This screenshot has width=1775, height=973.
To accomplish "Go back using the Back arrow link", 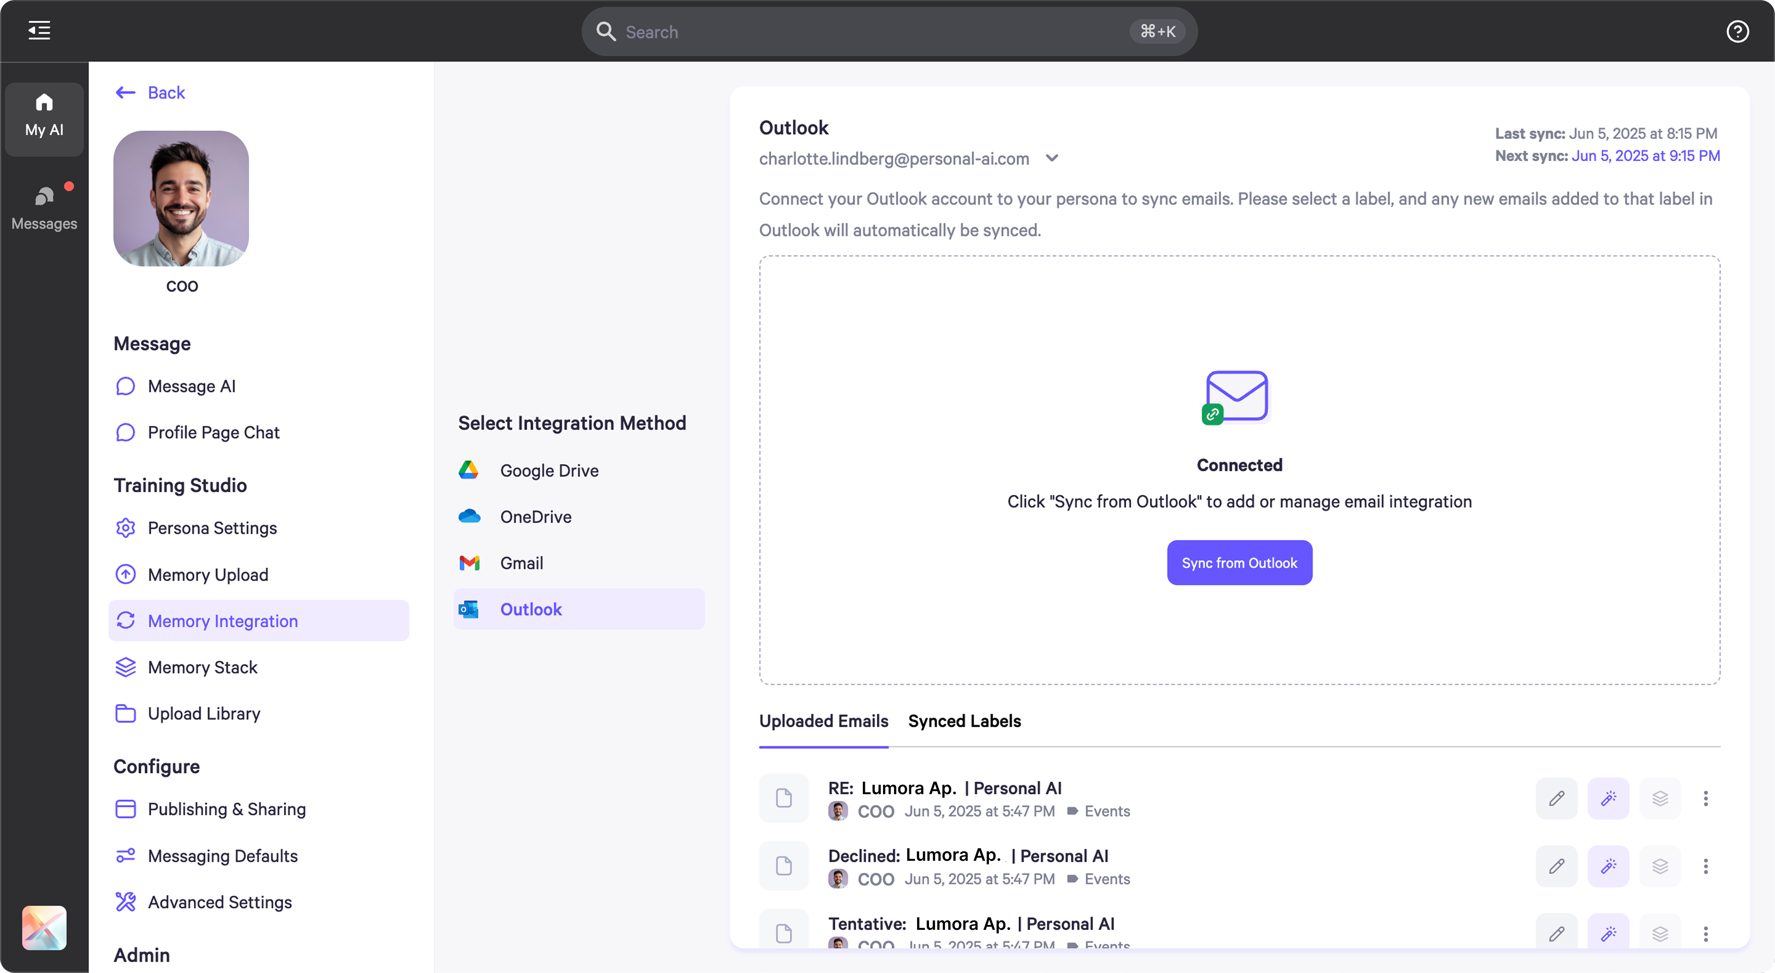I will point(150,92).
